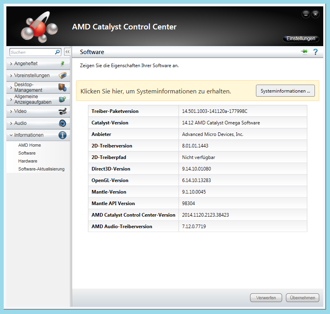Select Catalyst-Version value 14.12 AMD Catalyst Omega
Image resolution: width=330 pixels, height=314 pixels.
(x=221, y=123)
